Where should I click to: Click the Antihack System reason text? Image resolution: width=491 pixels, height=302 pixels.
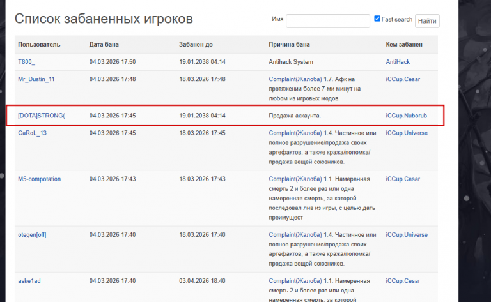tap(291, 62)
